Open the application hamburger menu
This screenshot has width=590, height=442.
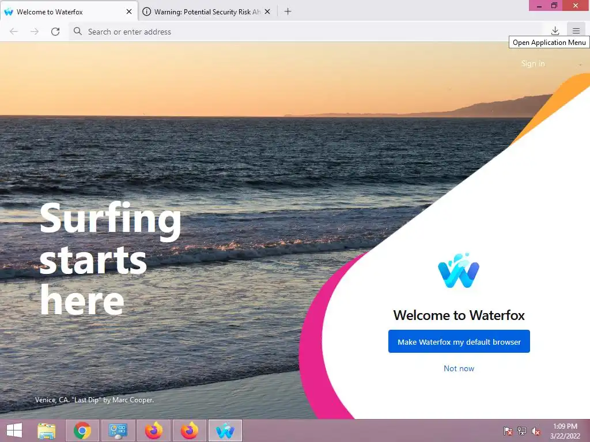tap(576, 31)
